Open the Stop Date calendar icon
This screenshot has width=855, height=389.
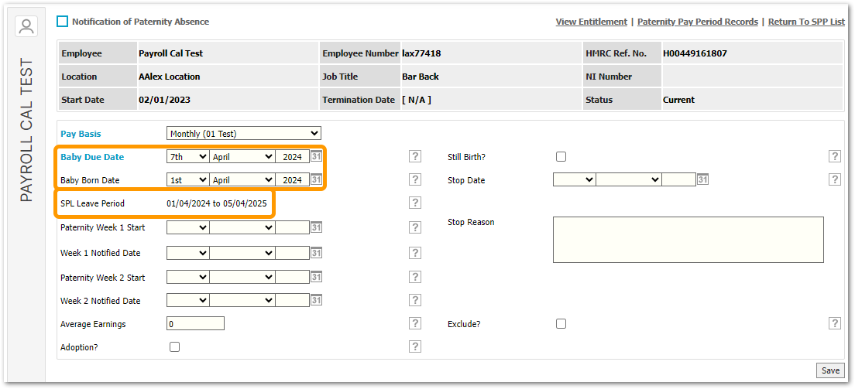702,180
